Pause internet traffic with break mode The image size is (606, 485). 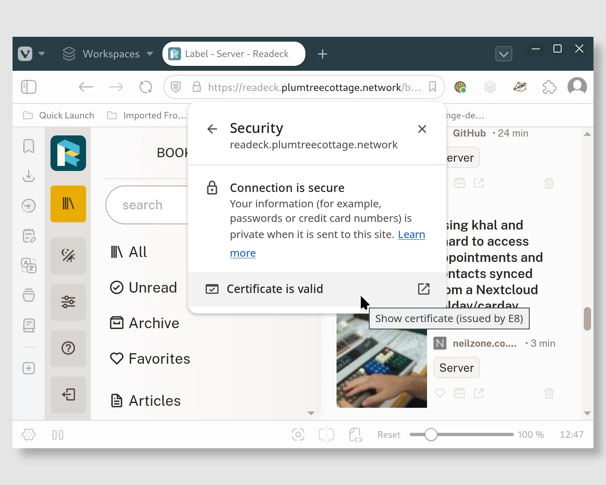[57, 434]
